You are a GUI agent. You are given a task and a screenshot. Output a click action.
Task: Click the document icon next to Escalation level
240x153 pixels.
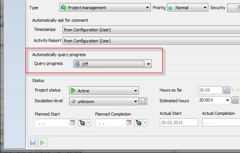click(143, 101)
